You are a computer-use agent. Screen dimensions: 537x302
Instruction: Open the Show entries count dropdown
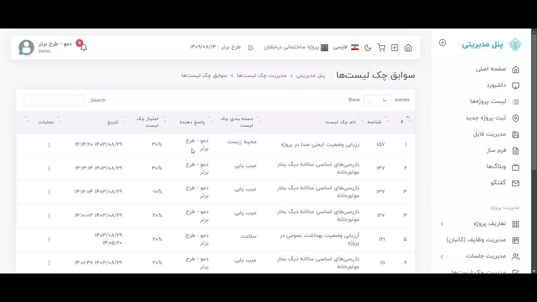[x=377, y=100]
